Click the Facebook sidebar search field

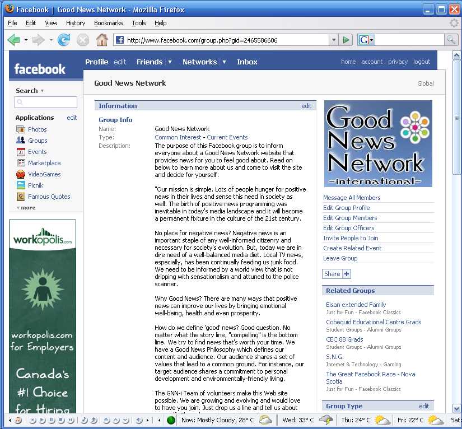click(46, 102)
